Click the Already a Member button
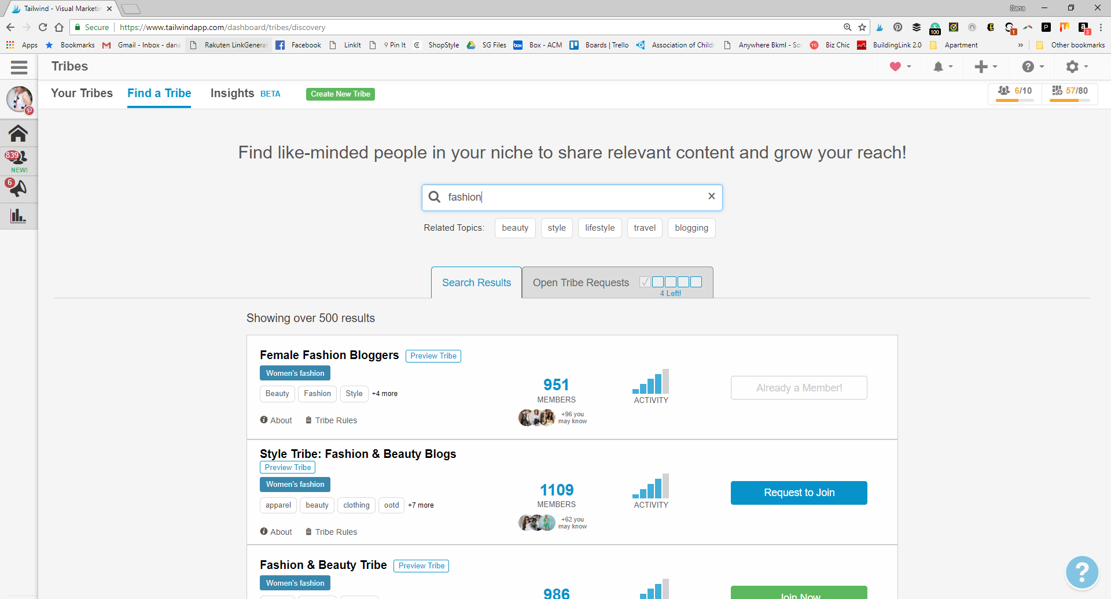The height and width of the screenshot is (599, 1111). (x=799, y=388)
